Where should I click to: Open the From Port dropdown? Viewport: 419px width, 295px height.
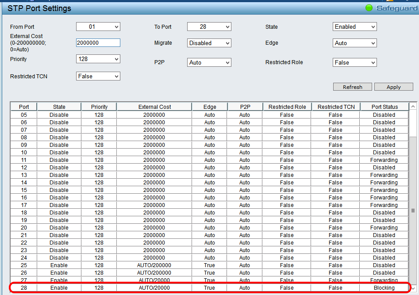[x=98, y=27]
